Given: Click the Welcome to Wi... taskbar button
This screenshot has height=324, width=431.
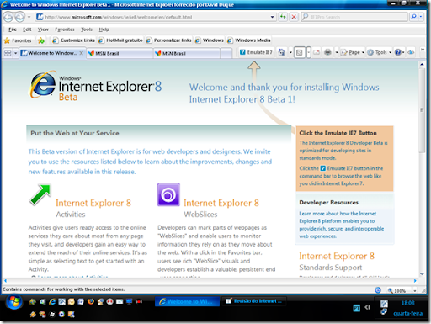Looking at the screenshot, I should (187, 301).
